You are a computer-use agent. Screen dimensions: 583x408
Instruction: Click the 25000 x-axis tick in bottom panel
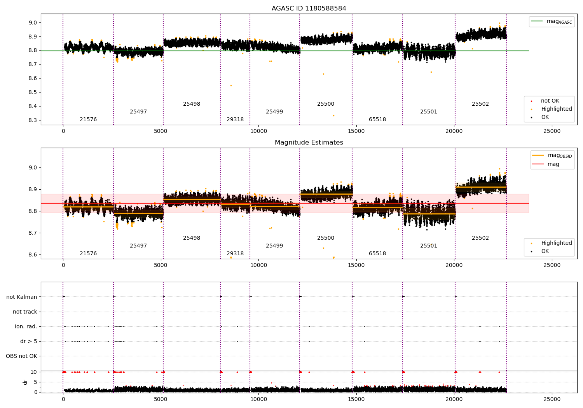point(552,399)
